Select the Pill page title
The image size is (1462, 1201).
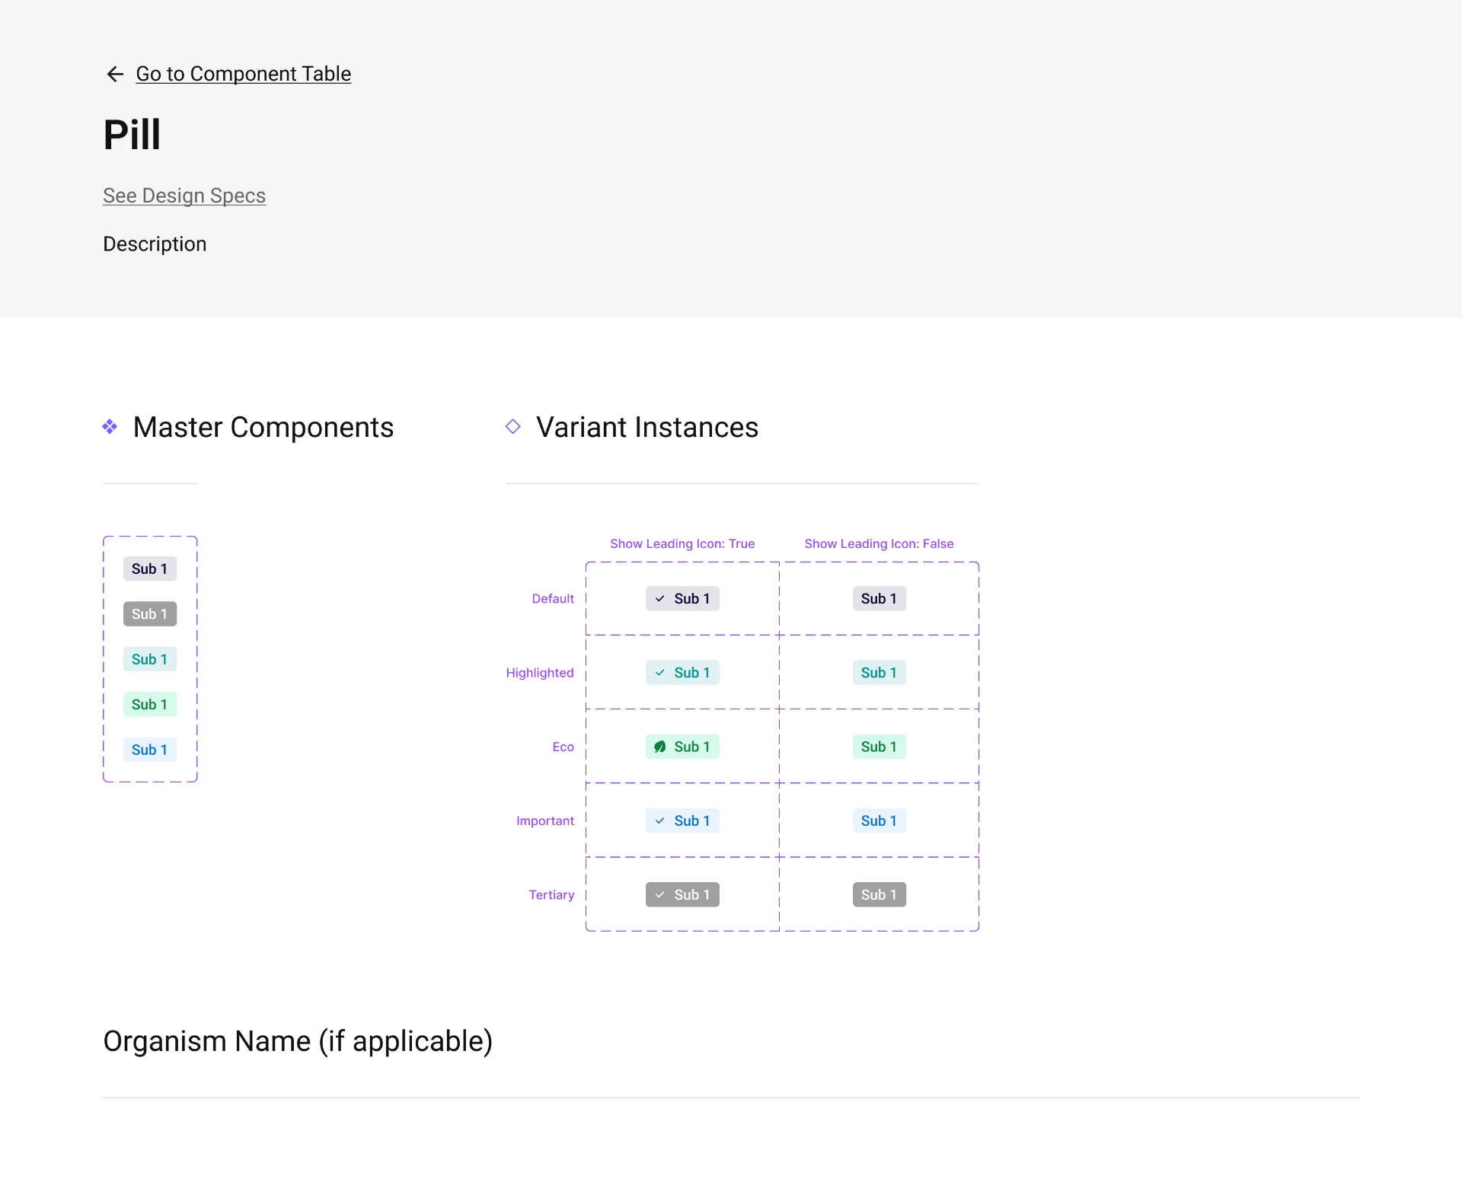coord(132,135)
